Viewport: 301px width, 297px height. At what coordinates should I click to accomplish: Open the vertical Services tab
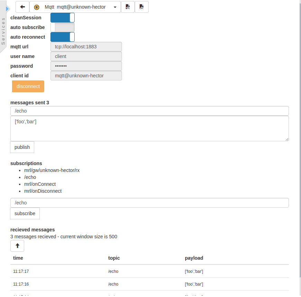click(3, 31)
